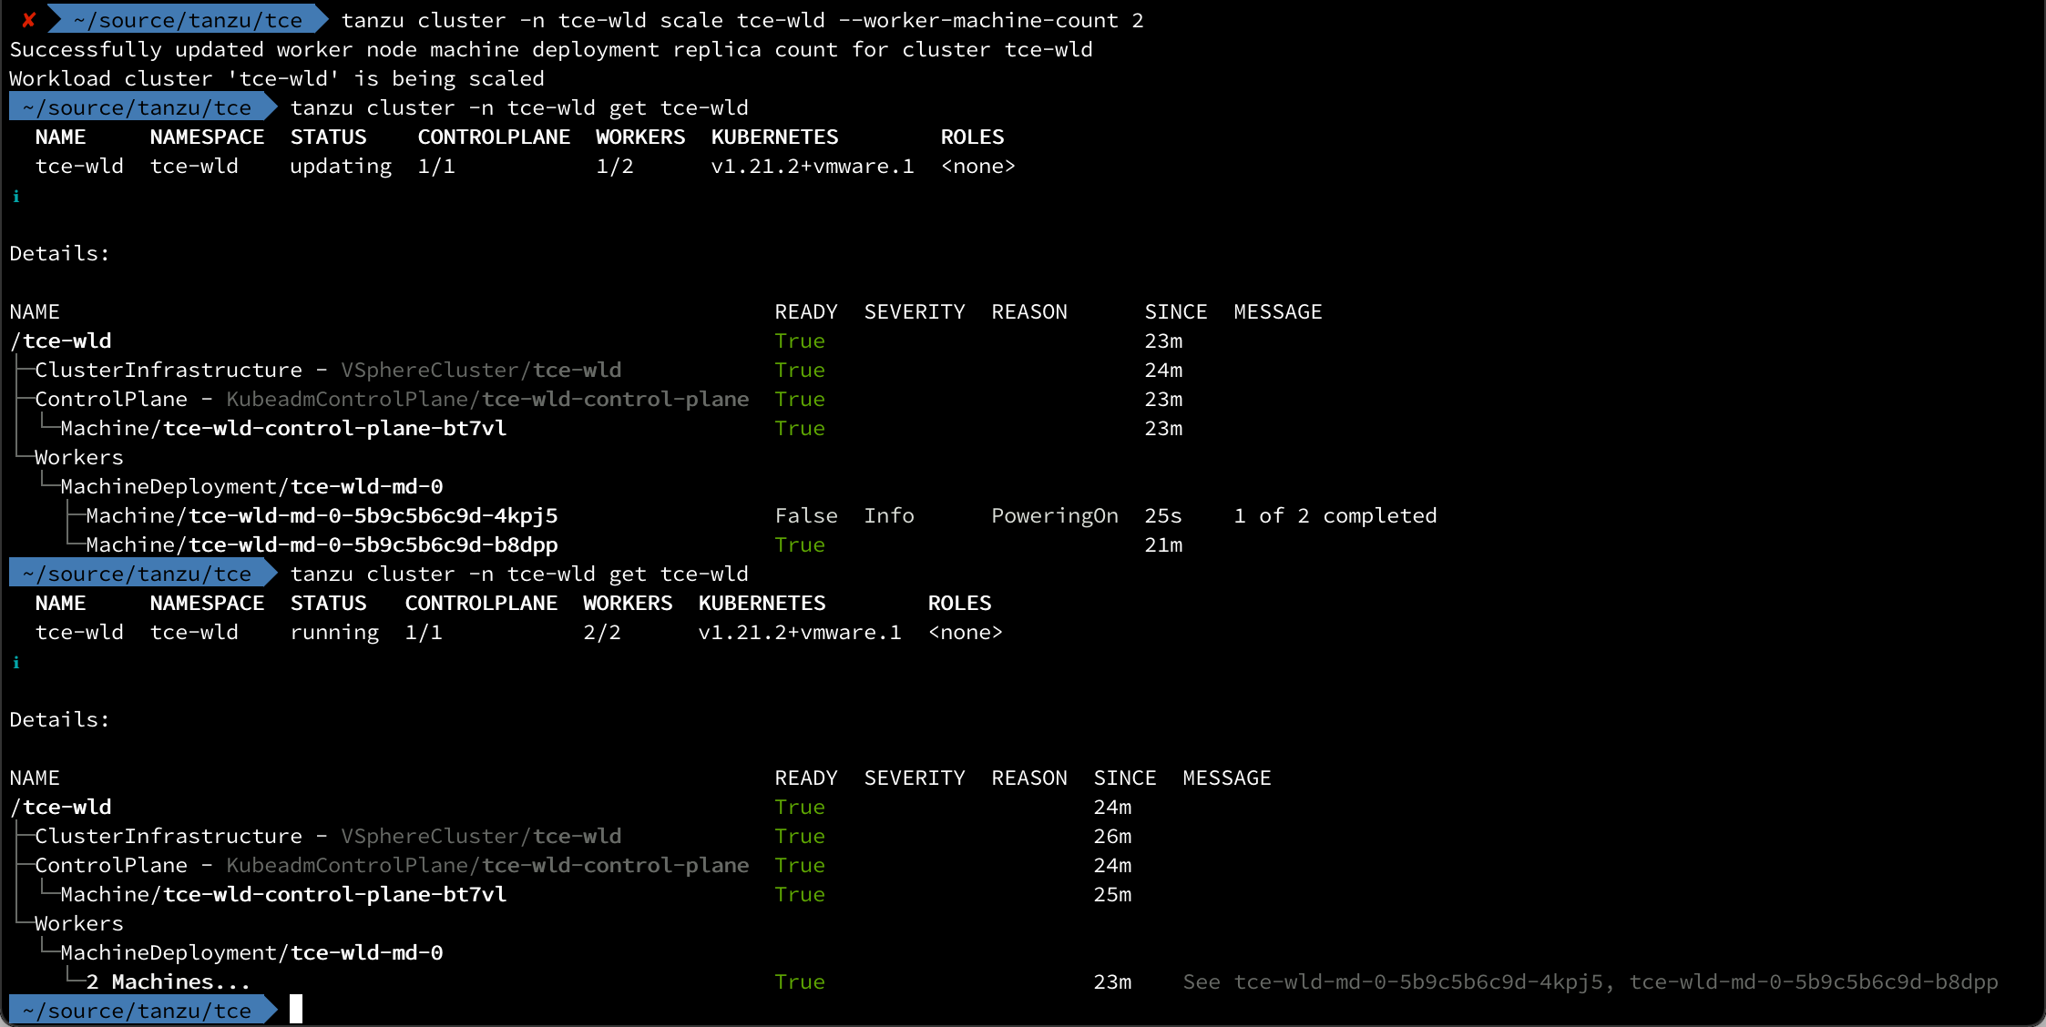Click the first 'SEVERITY' column header
Image resolution: width=2046 pixels, height=1027 pixels.
tap(915, 312)
